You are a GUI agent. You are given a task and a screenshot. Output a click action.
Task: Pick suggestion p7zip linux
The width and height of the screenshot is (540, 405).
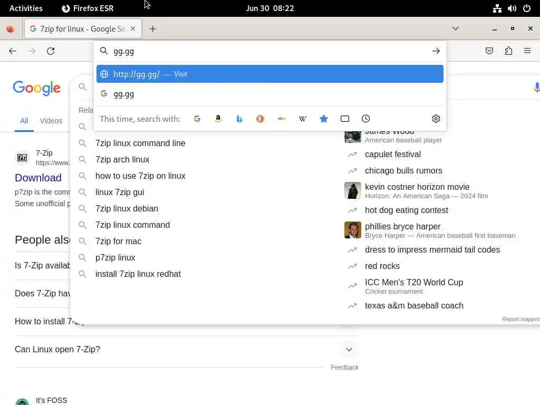[115, 257]
